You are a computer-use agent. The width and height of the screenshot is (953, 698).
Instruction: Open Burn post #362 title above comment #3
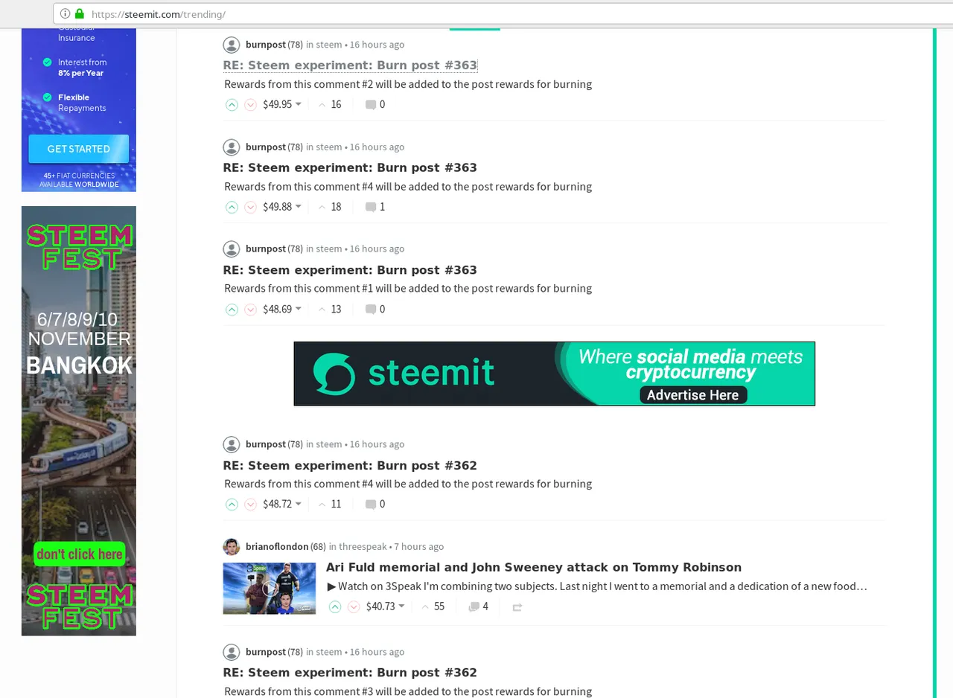[x=350, y=673]
